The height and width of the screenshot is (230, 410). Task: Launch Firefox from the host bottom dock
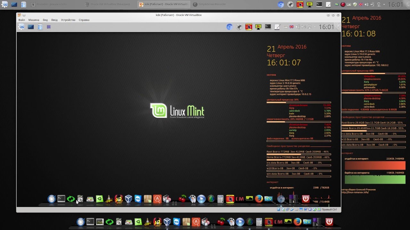298,221
